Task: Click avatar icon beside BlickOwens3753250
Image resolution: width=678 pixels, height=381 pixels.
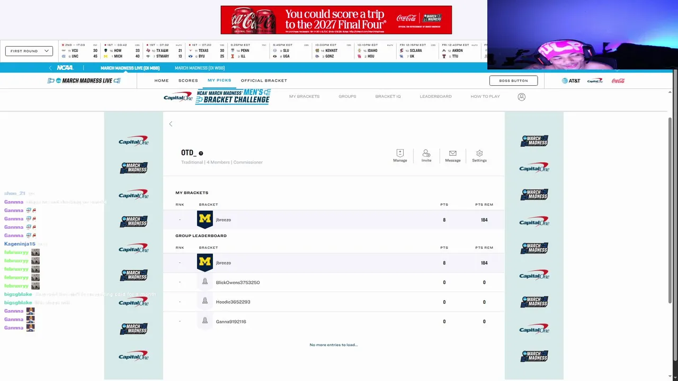Action: pyautogui.click(x=205, y=282)
